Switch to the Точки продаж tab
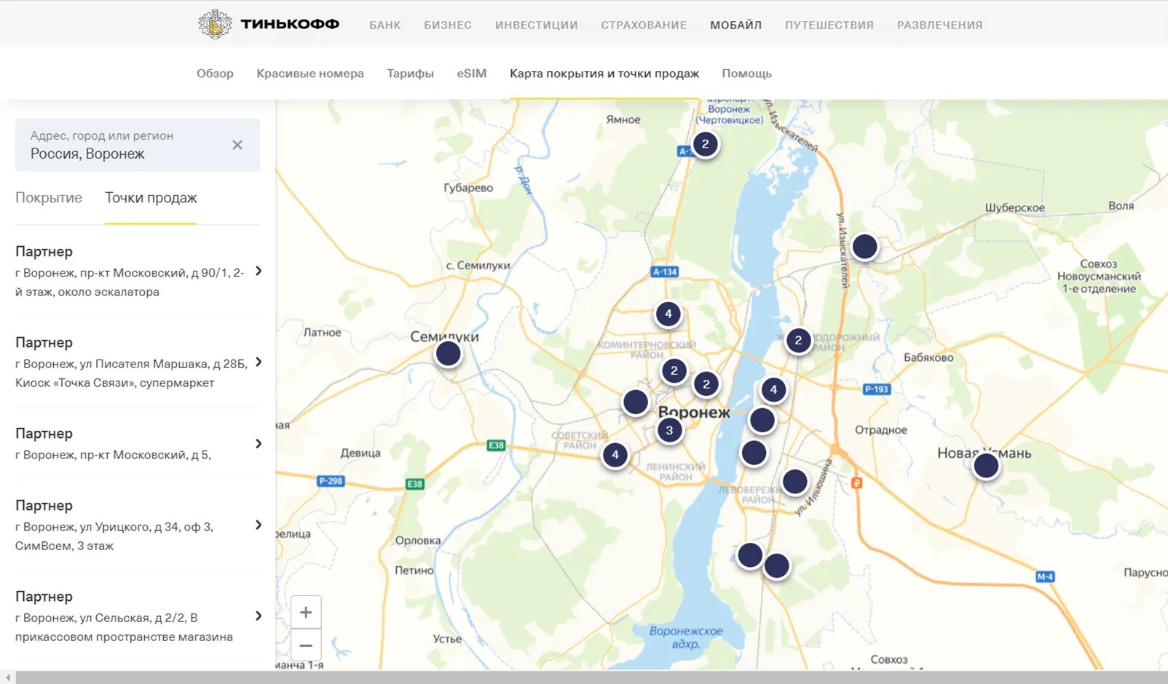The width and height of the screenshot is (1168, 684). coord(151,198)
